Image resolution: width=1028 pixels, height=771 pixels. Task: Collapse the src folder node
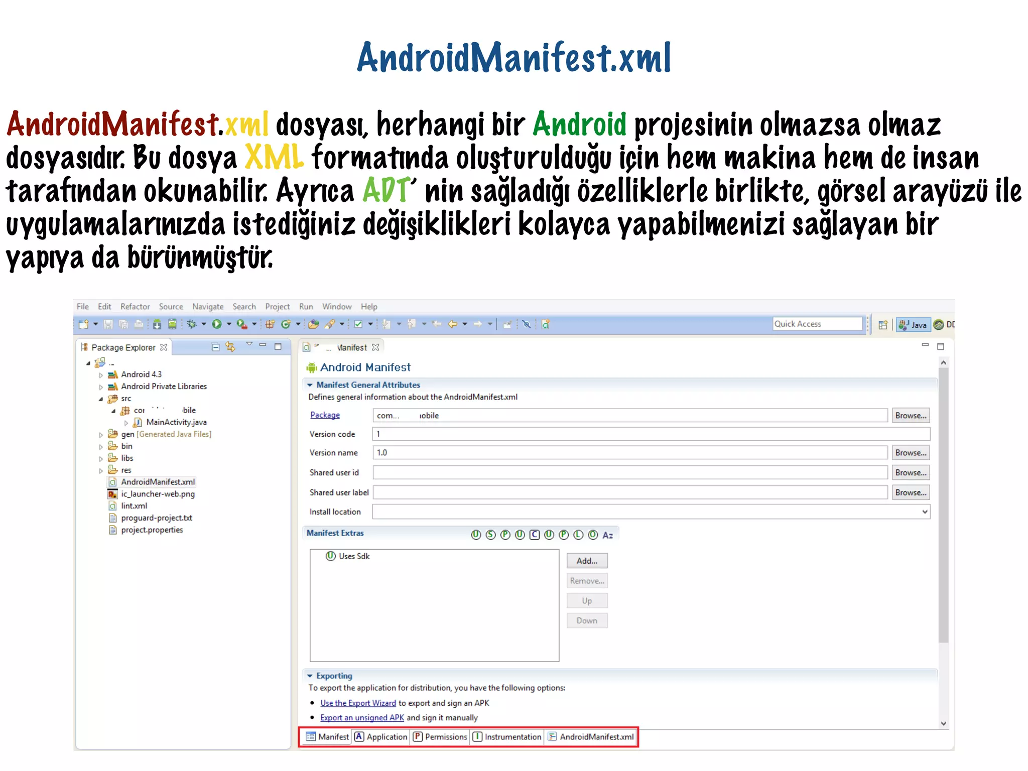point(101,399)
